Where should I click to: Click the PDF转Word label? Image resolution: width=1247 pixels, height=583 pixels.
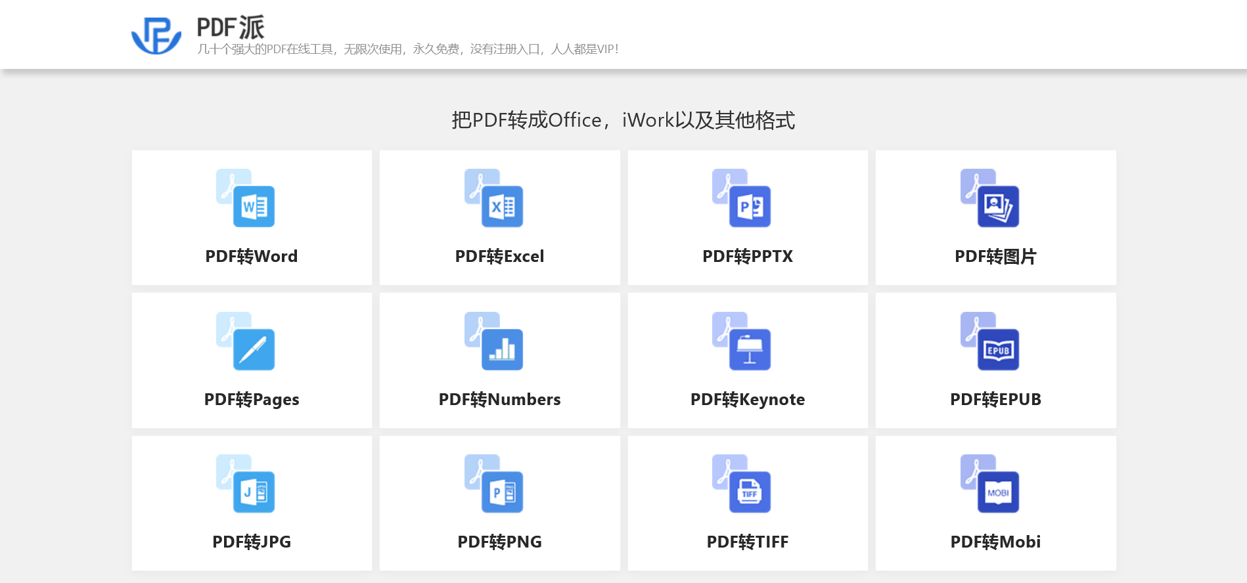click(252, 256)
